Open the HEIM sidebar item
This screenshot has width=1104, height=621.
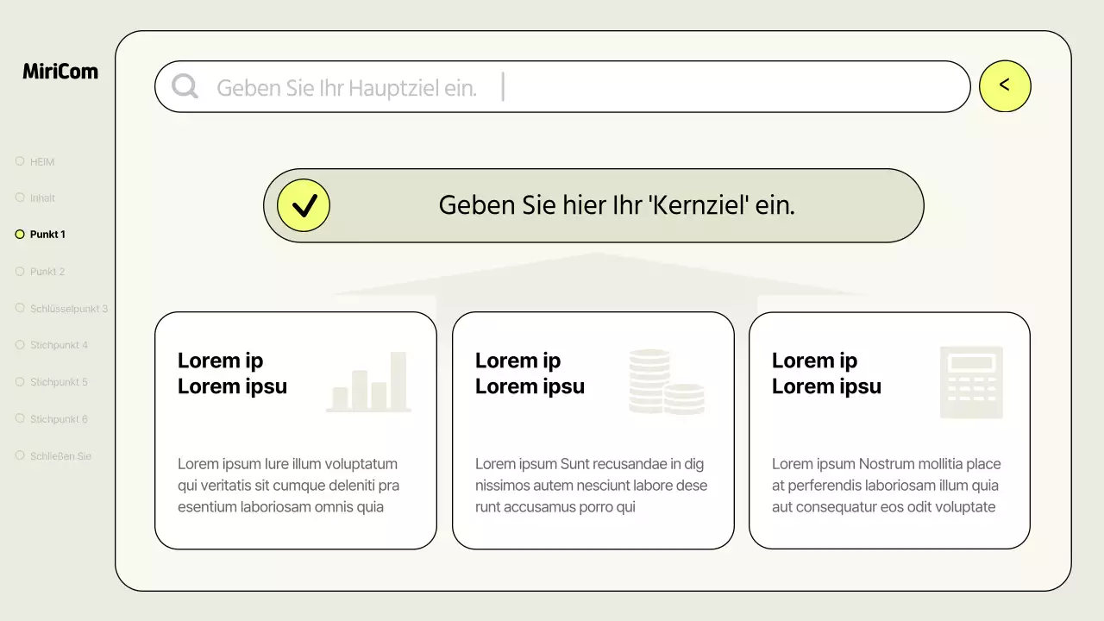point(41,160)
